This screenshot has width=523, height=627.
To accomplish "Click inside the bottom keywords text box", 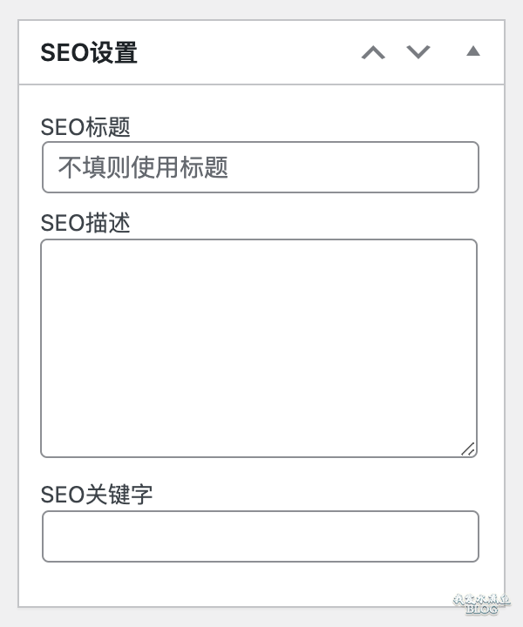I will click(261, 536).
